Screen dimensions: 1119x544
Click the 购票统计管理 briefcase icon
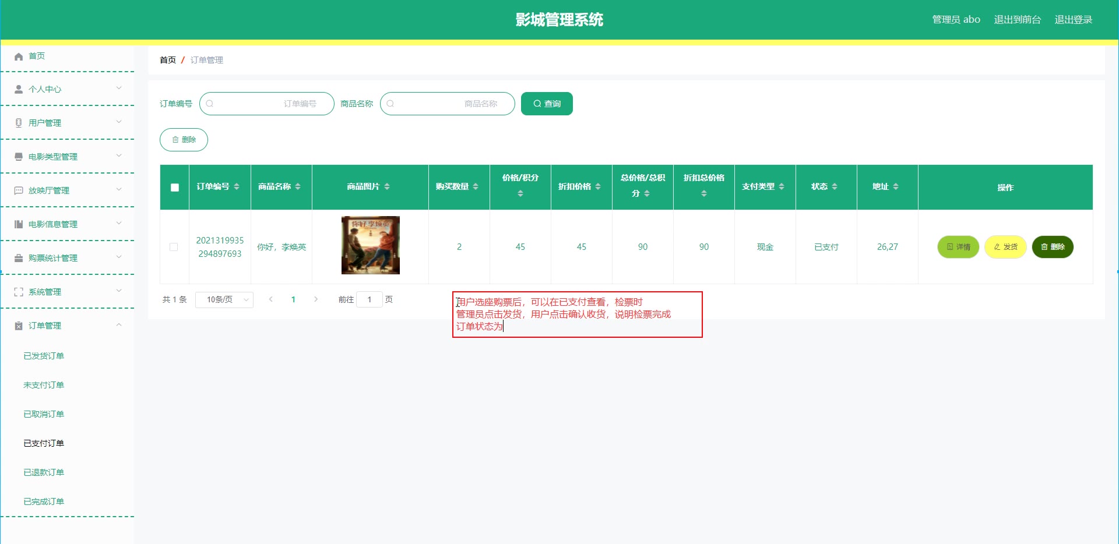pyautogui.click(x=19, y=258)
